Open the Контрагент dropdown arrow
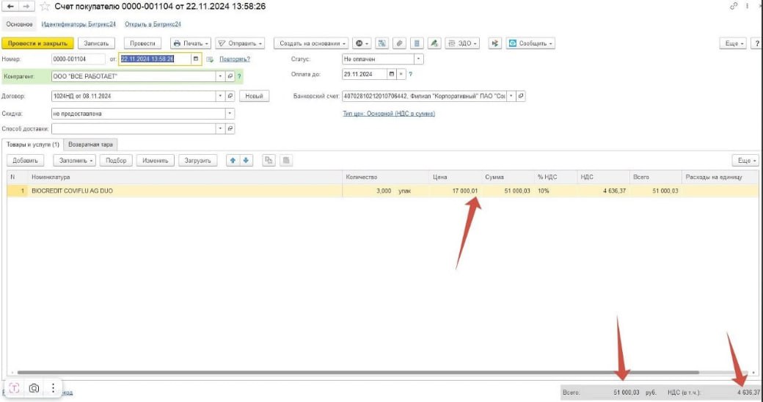Image resolution: width=763 pixels, height=402 pixels. [x=220, y=76]
